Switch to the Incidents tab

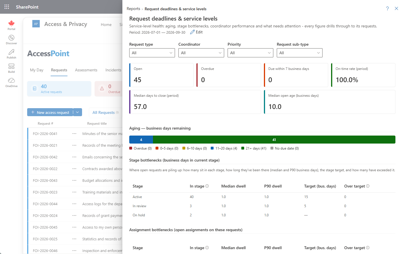(x=113, y=70)
